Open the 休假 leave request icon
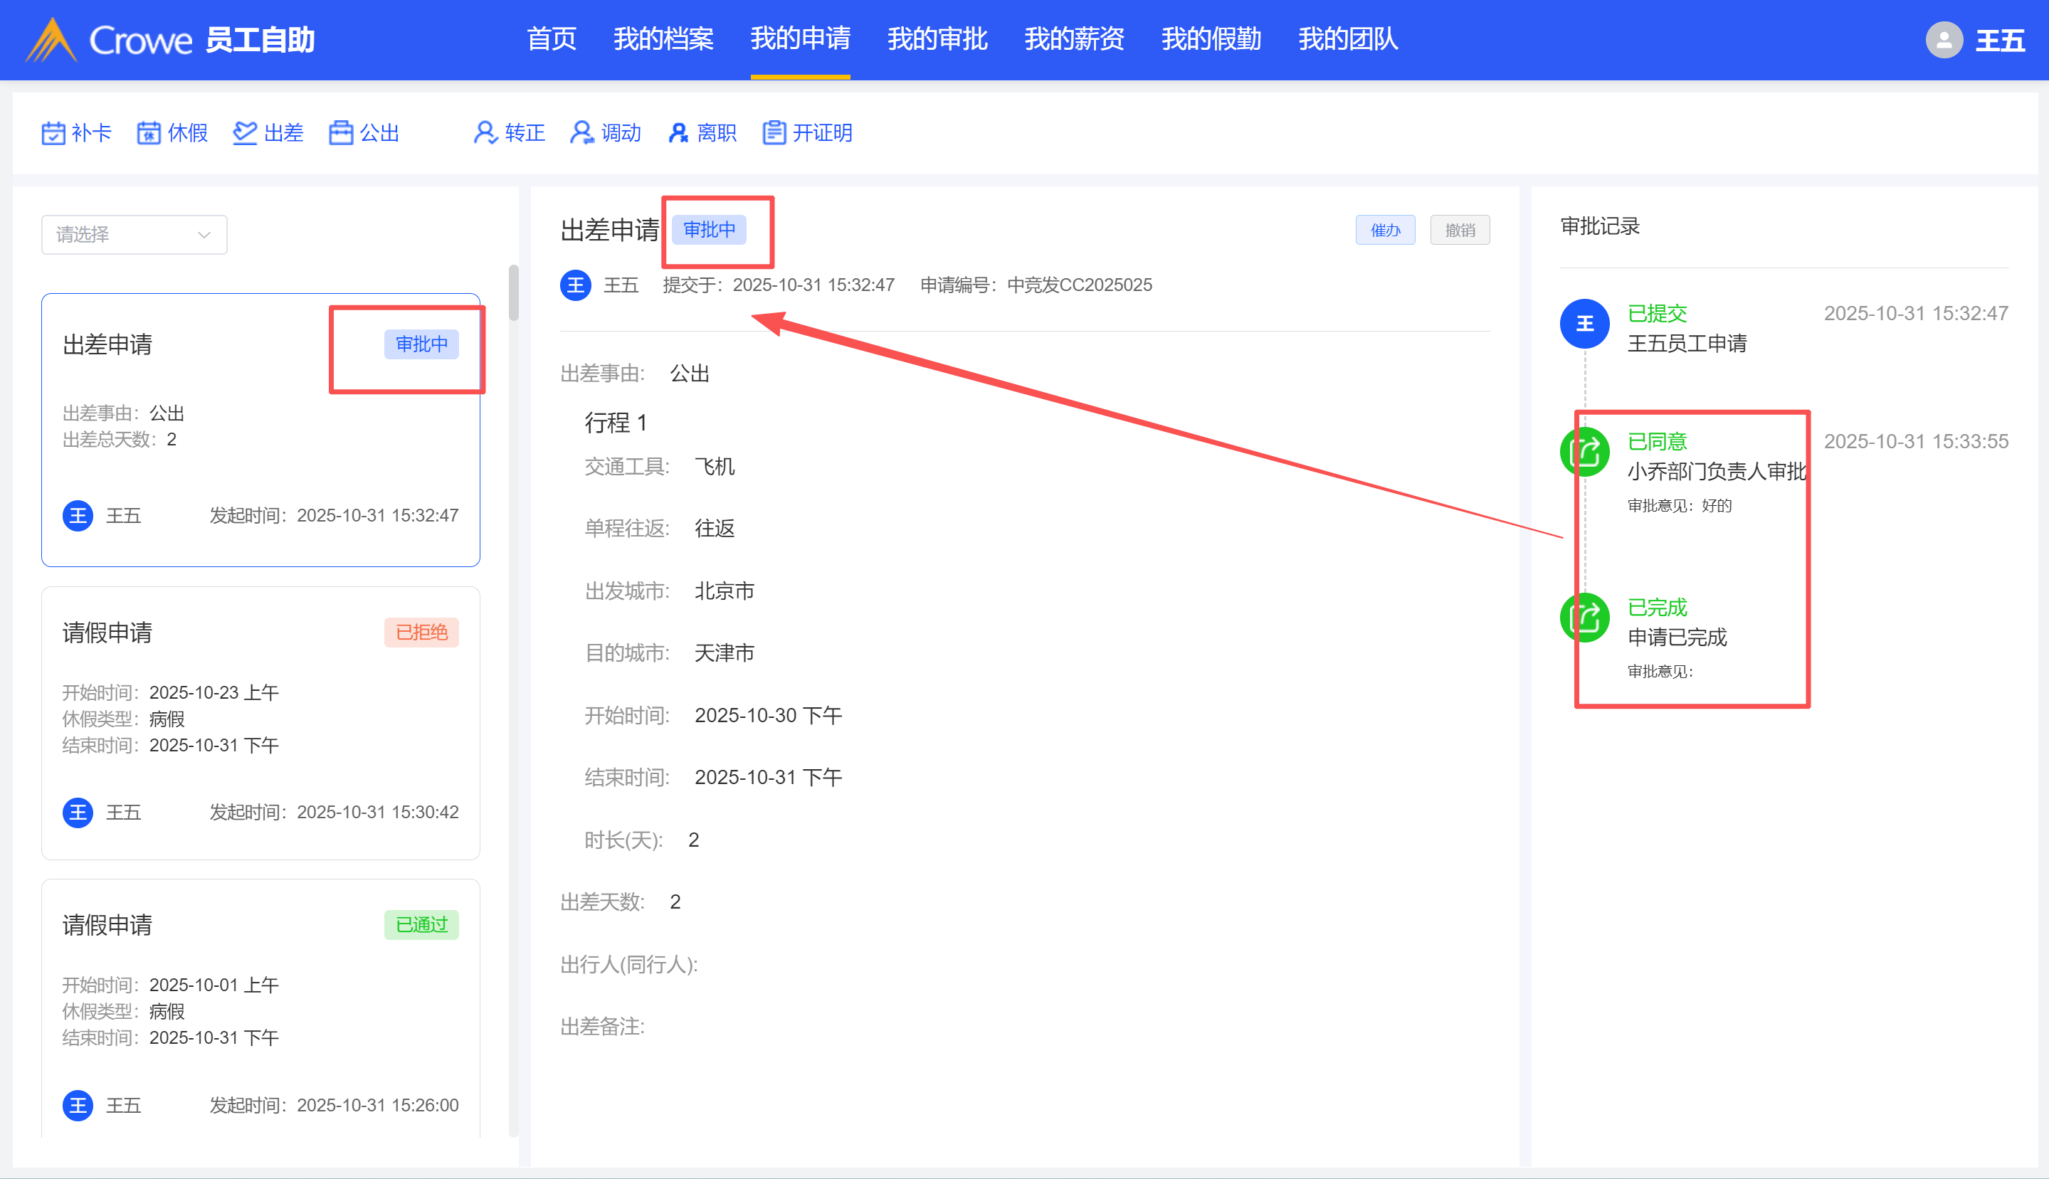Screen dimensions: 2049x1179 click(x=148, y=133)
